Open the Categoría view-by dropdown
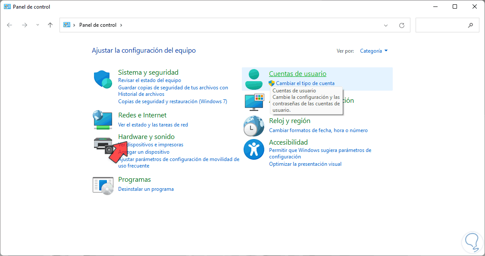 point(374,51)
